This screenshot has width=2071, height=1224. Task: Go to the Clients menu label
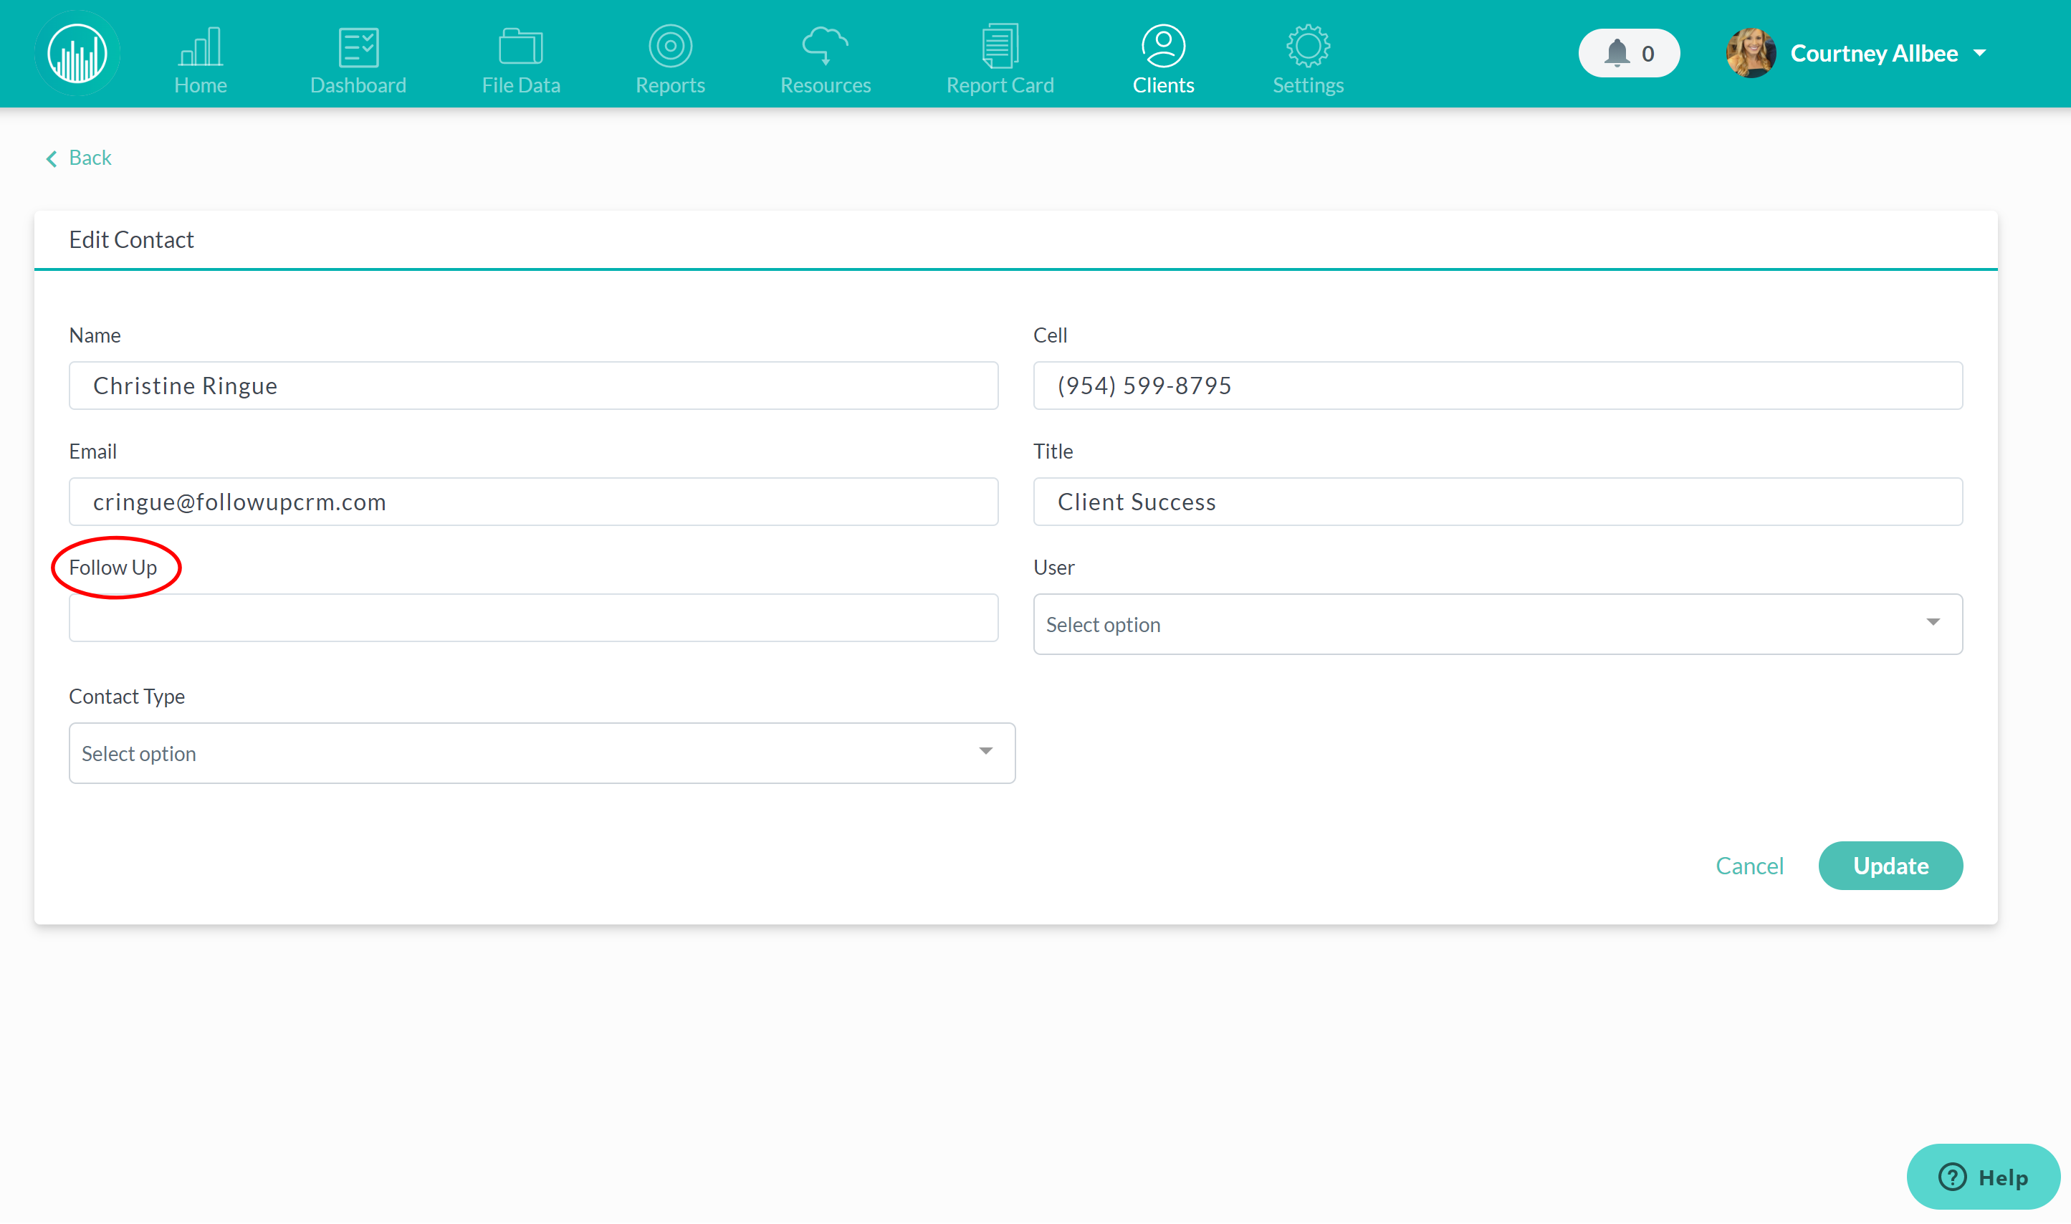[1163, 85]
